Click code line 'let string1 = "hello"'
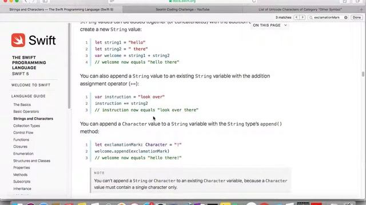This screenshot has width=366, height=205. (120, 43)
